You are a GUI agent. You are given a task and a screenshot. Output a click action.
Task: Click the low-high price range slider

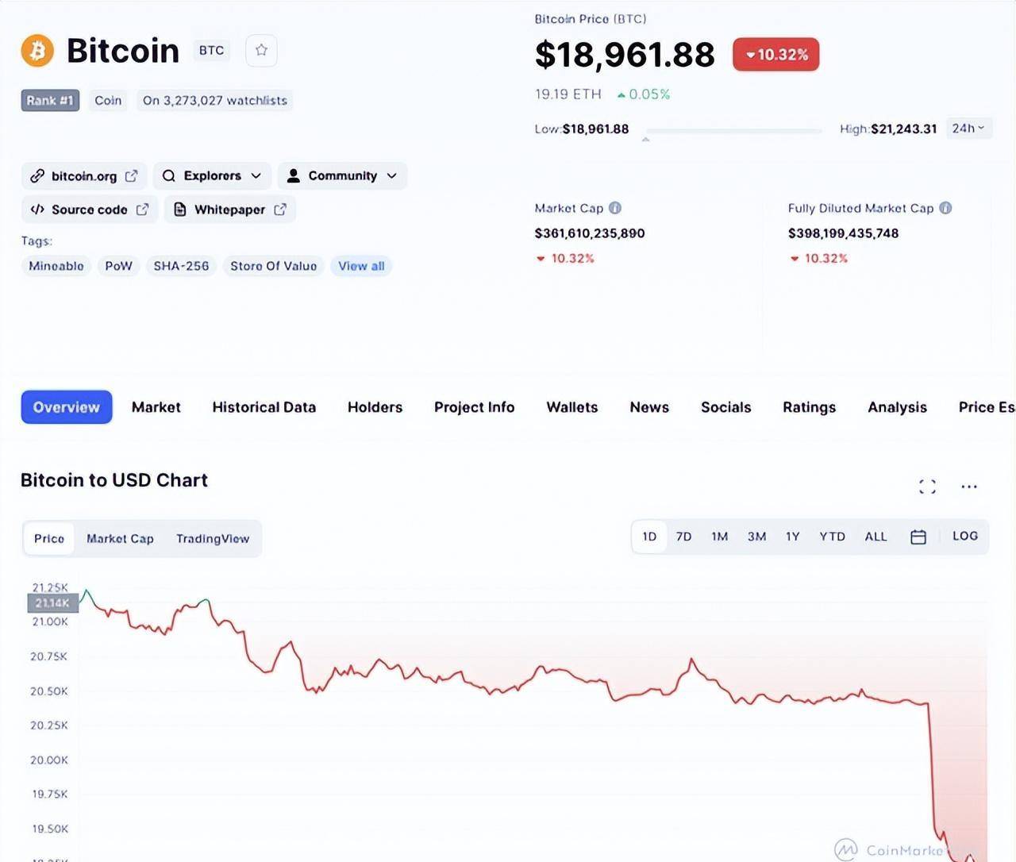[x=734, y=130]
